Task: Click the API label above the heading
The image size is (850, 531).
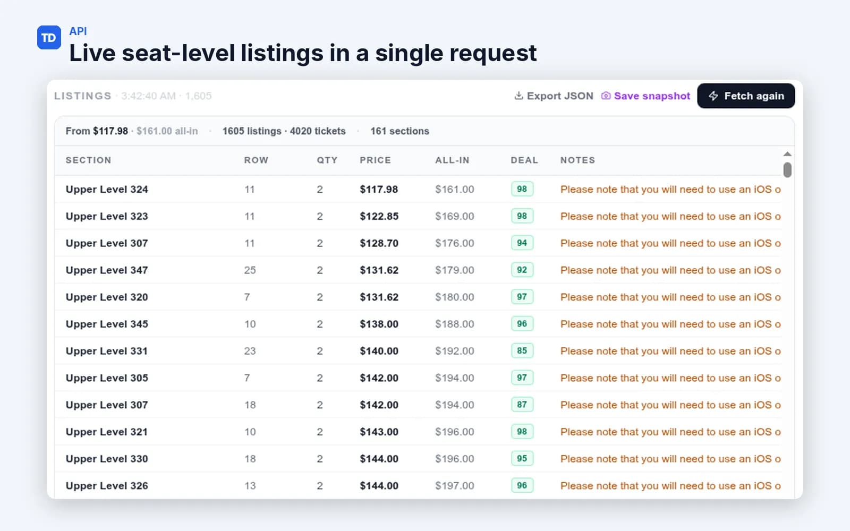Action: 78,31
